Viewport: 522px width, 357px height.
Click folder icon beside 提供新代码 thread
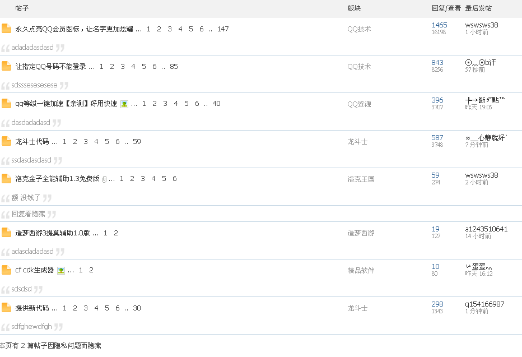point(6,308)
